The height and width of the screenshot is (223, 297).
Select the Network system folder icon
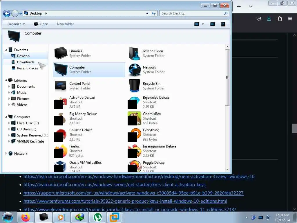click(x=162, y=70)
